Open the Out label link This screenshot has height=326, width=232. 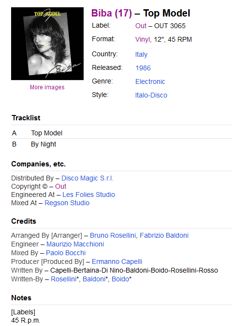[x=141, y=26]
